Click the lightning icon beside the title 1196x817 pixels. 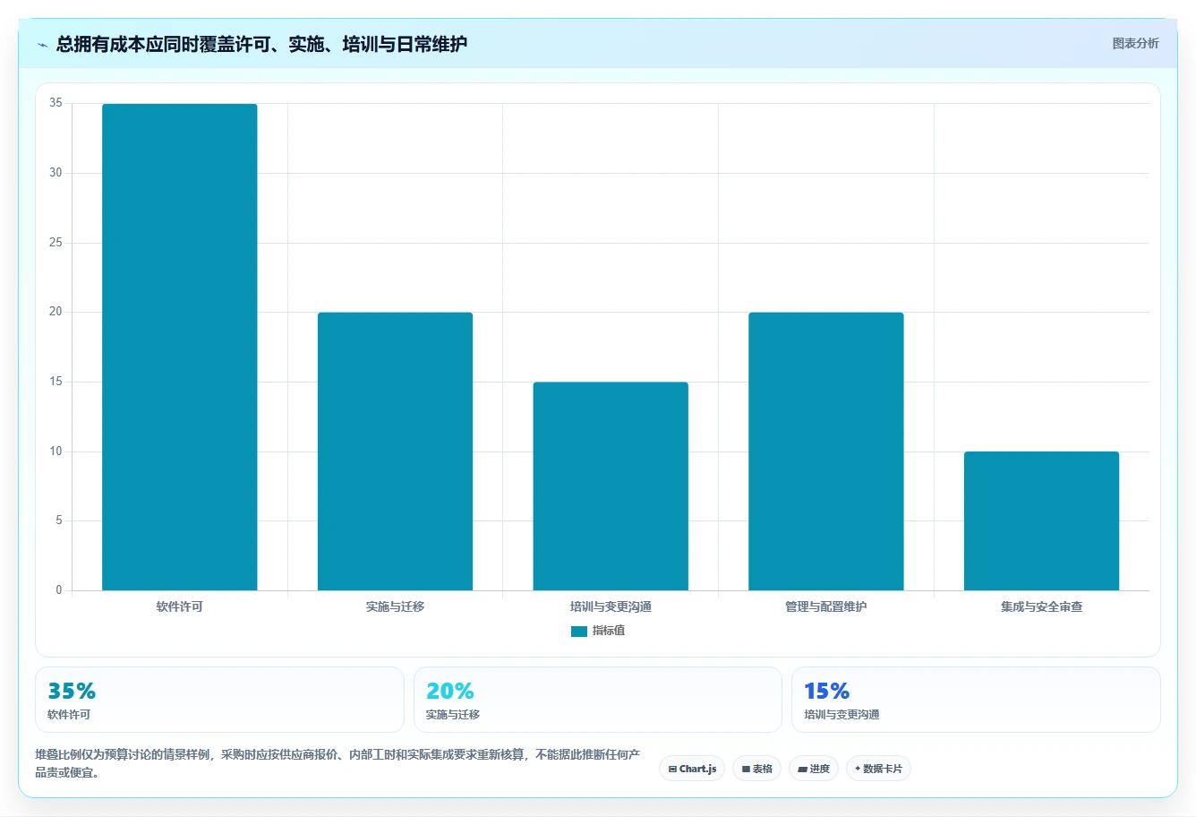pos(42,45)
